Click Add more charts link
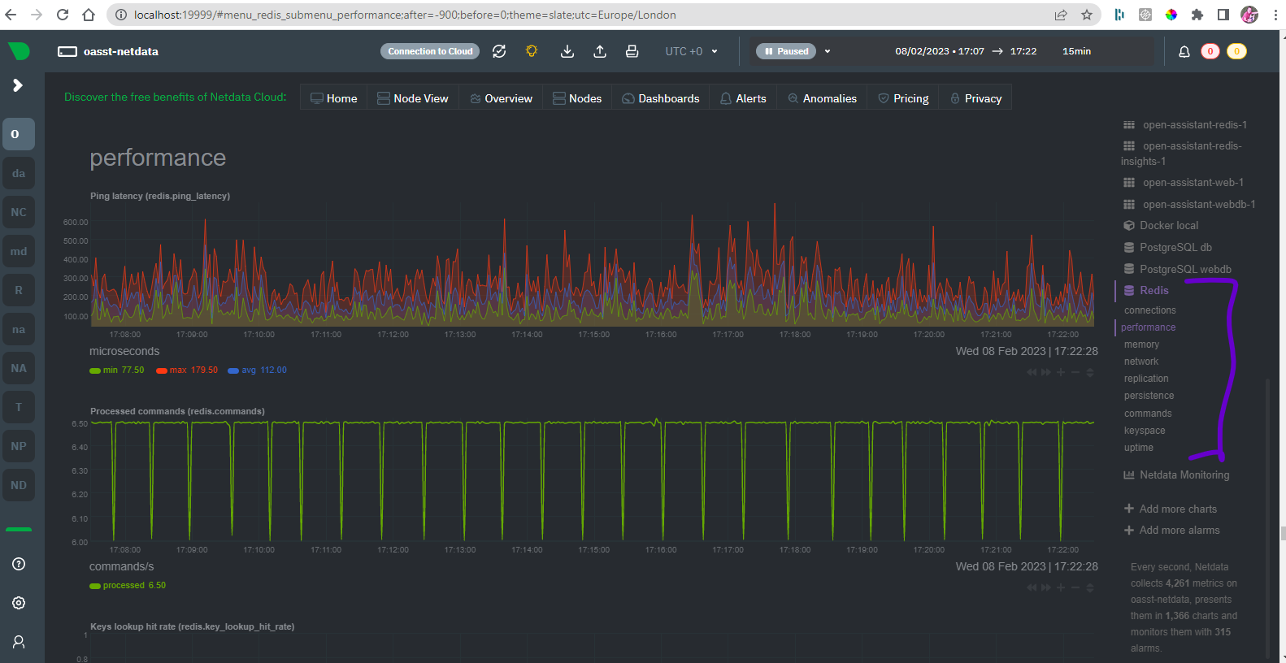This screenshot has width=1286, height=663. point(1171,509)
